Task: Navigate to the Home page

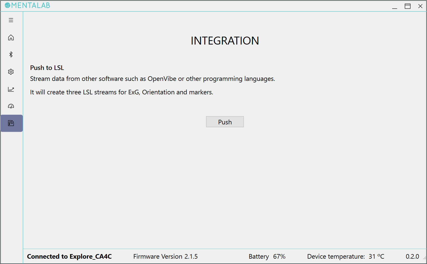Action: coord(11,37)
